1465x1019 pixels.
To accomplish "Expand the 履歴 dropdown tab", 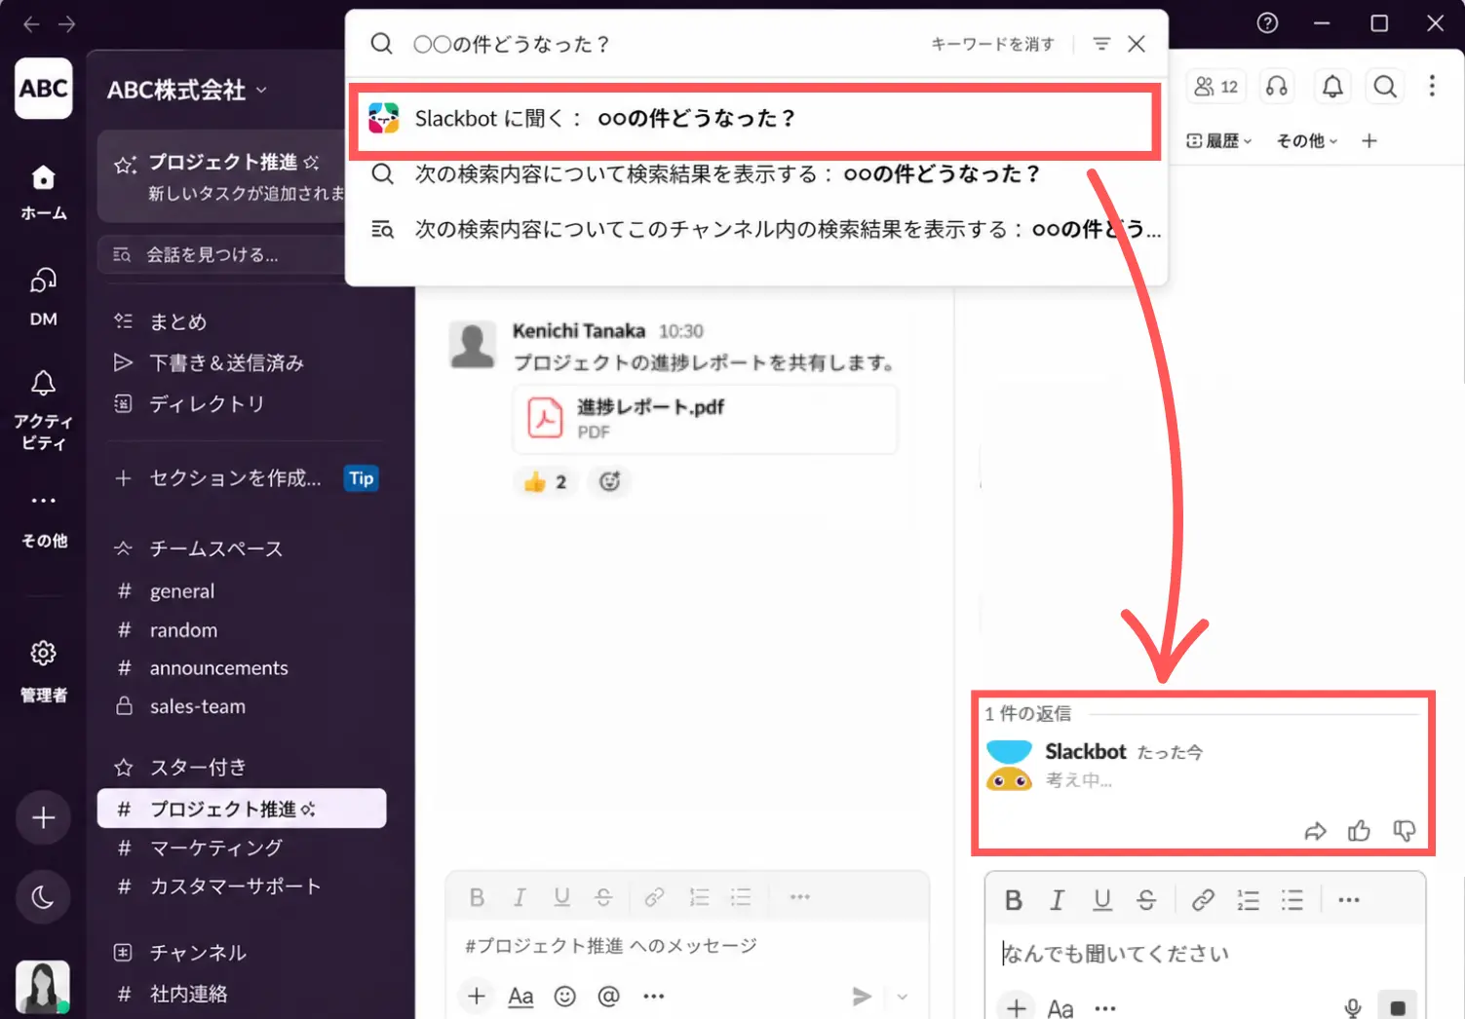I will tap(1219, 141).
